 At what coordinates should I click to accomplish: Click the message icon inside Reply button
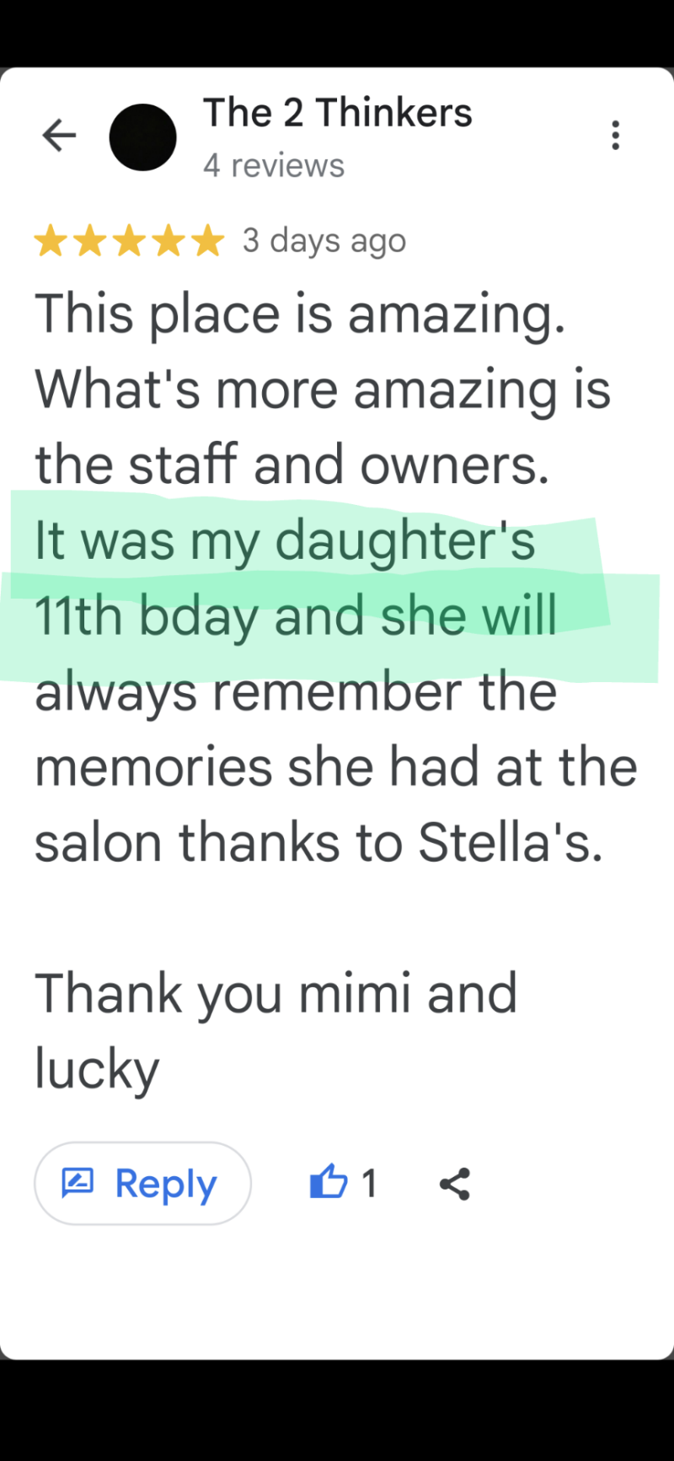[x=78, y=1183]
